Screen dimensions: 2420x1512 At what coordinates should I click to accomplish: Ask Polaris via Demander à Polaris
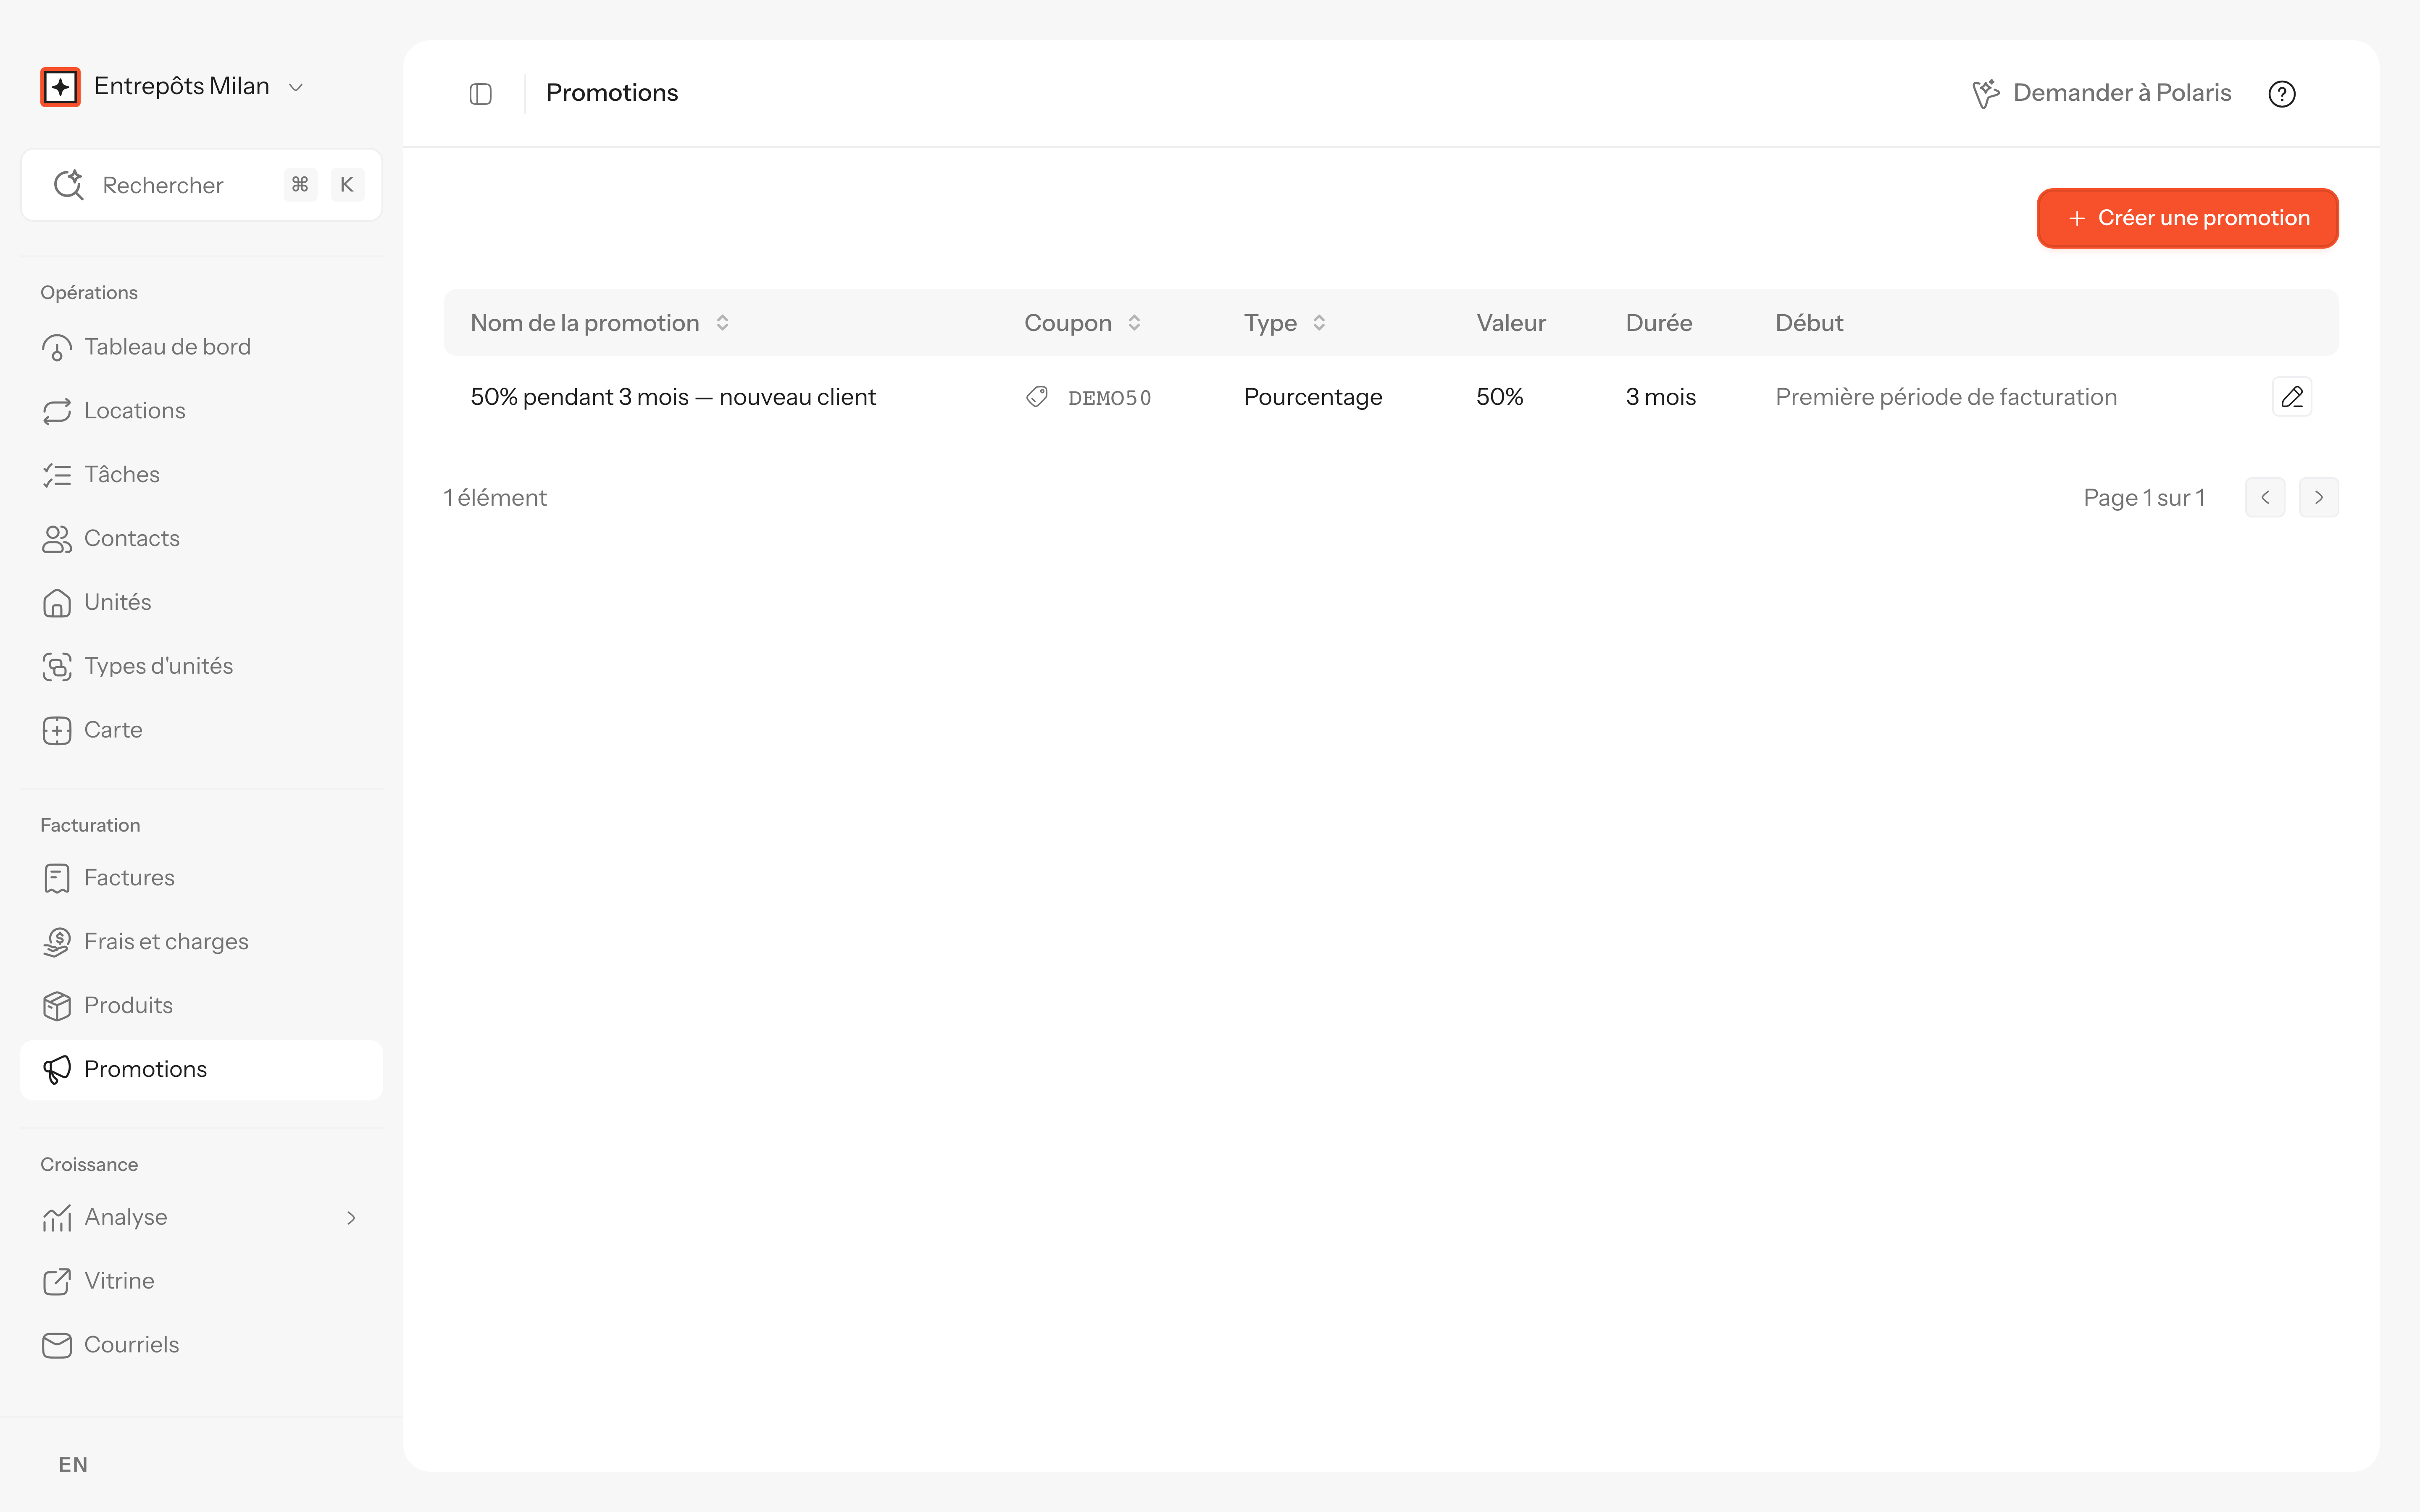pos(2102,93)
